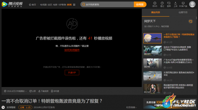
Task: Open the 新闻 channel menu item
Action: (x=69, y=5)
